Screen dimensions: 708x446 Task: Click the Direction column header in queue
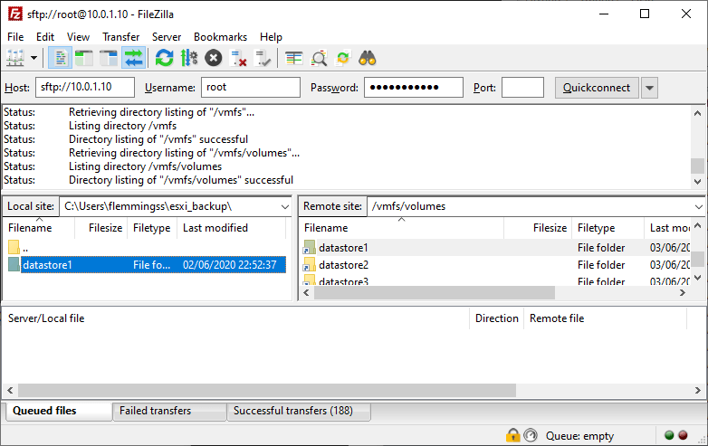coord(497,318)
